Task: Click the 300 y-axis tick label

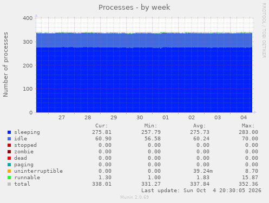Action: point(28,42)
